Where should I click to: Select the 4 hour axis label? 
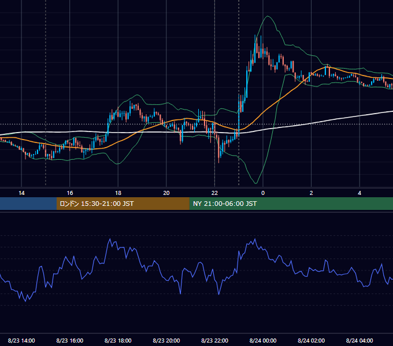(359, 193)
